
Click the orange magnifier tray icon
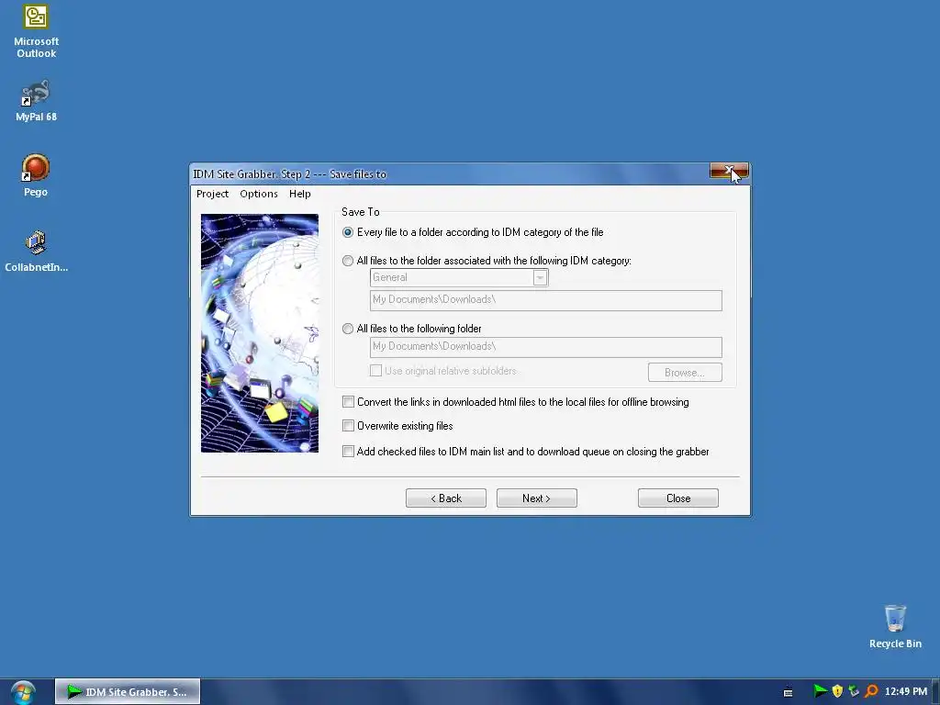click(x=871, y=691)
